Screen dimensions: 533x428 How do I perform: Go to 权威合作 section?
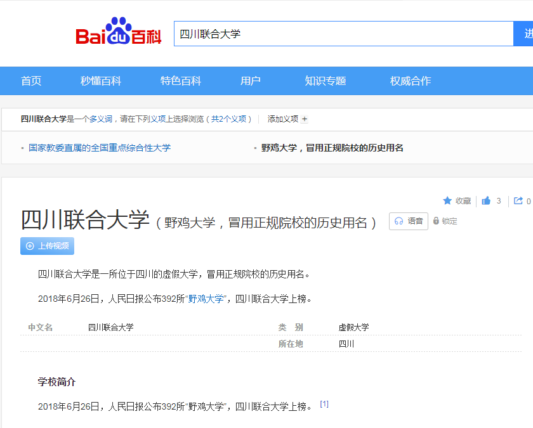tap(409, 81)
